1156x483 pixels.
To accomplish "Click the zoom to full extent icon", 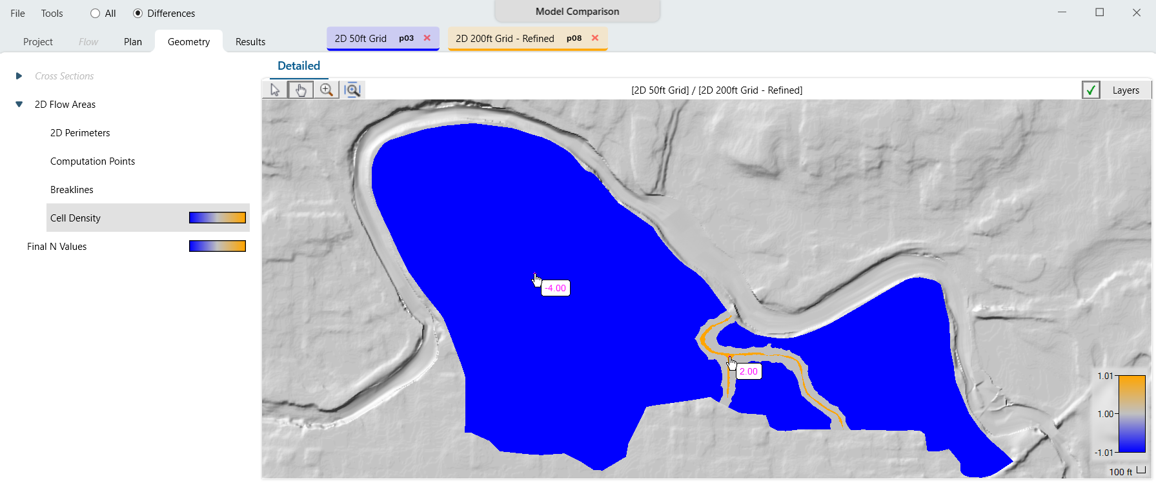I will point(352,90).
